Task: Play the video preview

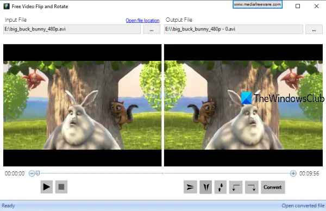Action: tap(46, 187)
